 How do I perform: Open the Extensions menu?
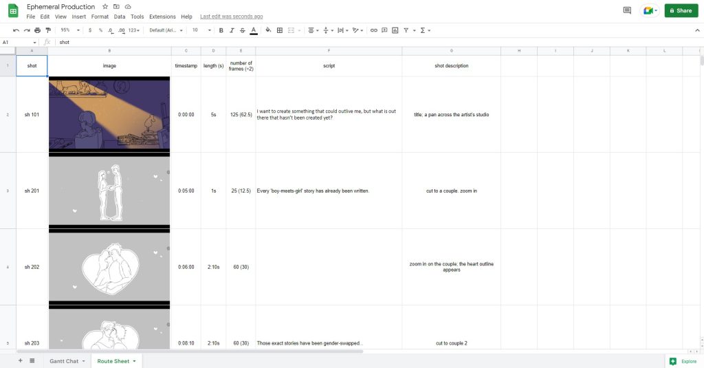pos(162,17)
